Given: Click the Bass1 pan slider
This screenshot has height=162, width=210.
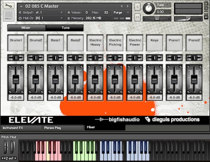Looking at the screenshot, I should pos(55,58).
